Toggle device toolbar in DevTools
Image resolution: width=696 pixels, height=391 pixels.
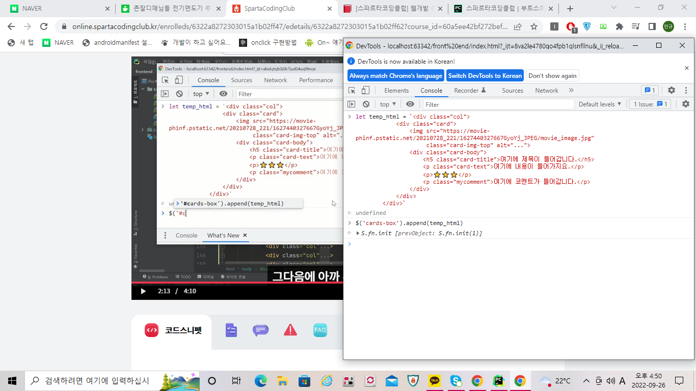click(365, 90)
